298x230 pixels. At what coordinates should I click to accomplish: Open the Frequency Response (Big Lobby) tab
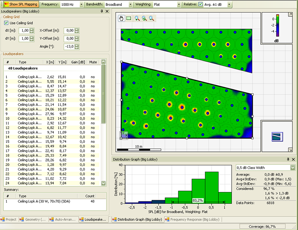coord(192,220)
